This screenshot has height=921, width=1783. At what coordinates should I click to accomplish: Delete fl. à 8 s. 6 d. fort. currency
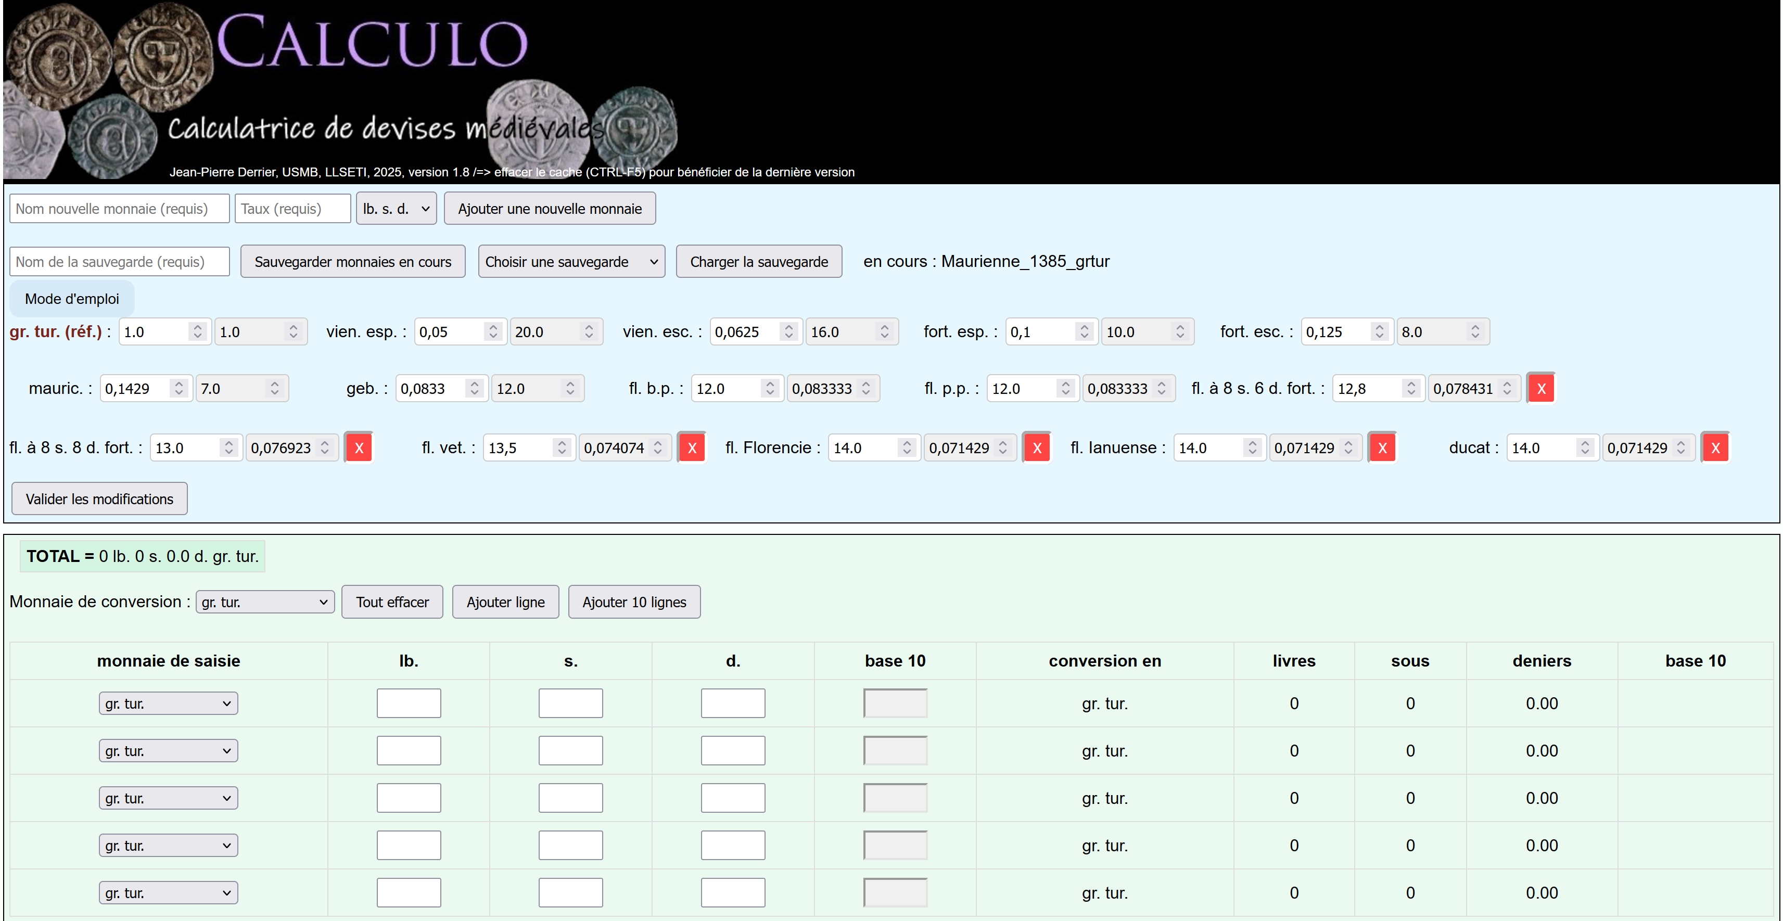click(1541, 388)
